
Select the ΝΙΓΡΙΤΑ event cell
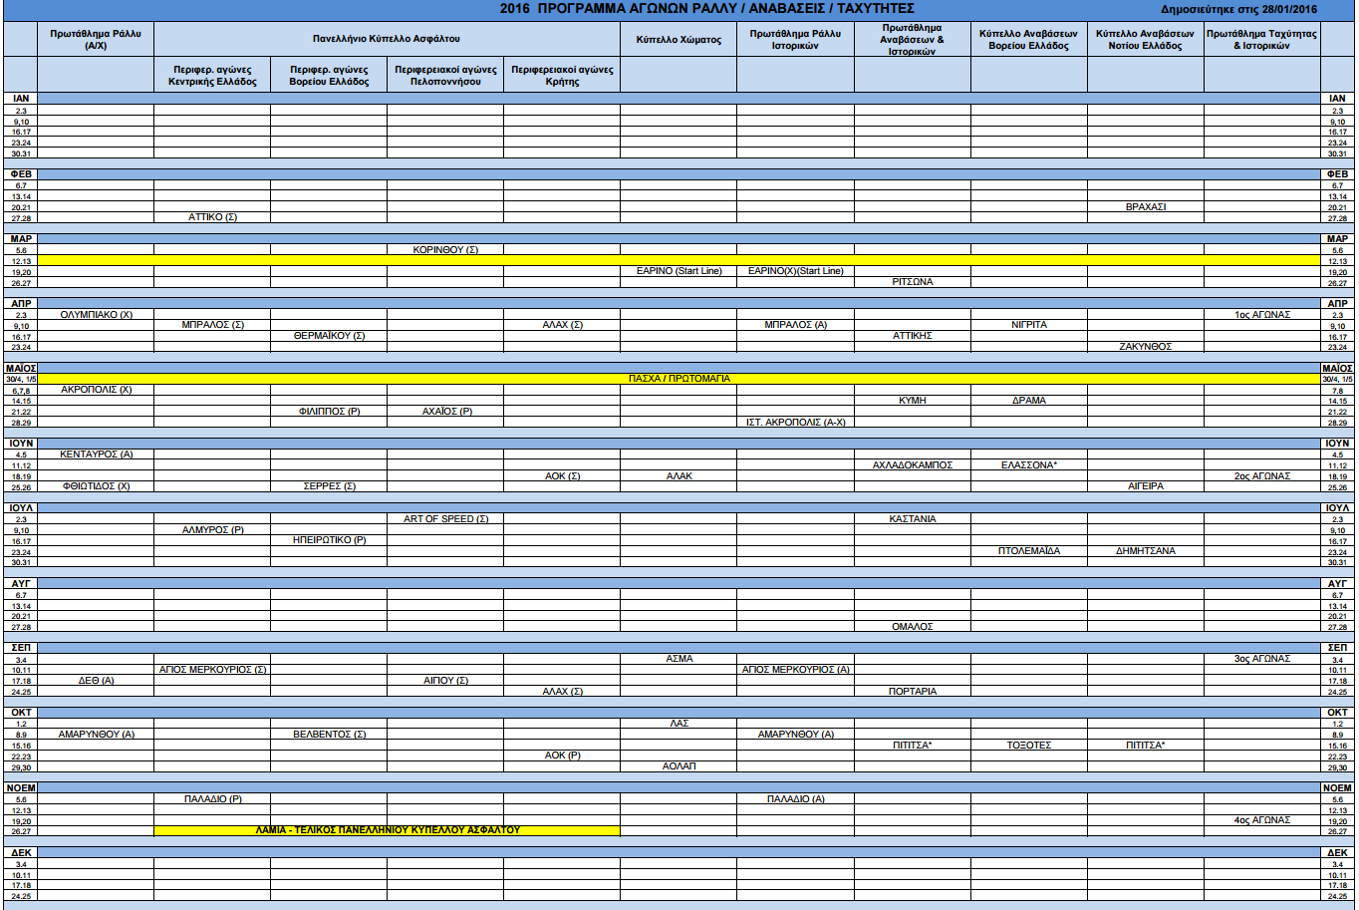click(1028, 325)
